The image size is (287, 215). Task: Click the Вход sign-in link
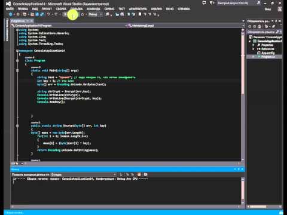tap(268, 9)
